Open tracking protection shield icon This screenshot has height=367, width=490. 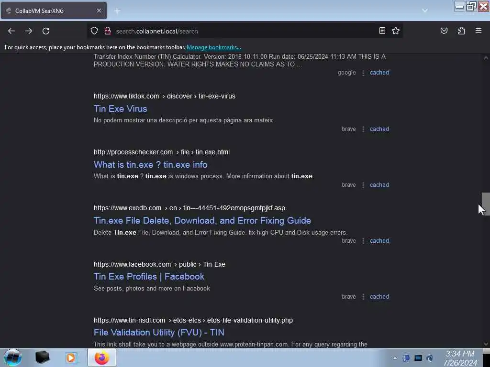coord(94,31)
